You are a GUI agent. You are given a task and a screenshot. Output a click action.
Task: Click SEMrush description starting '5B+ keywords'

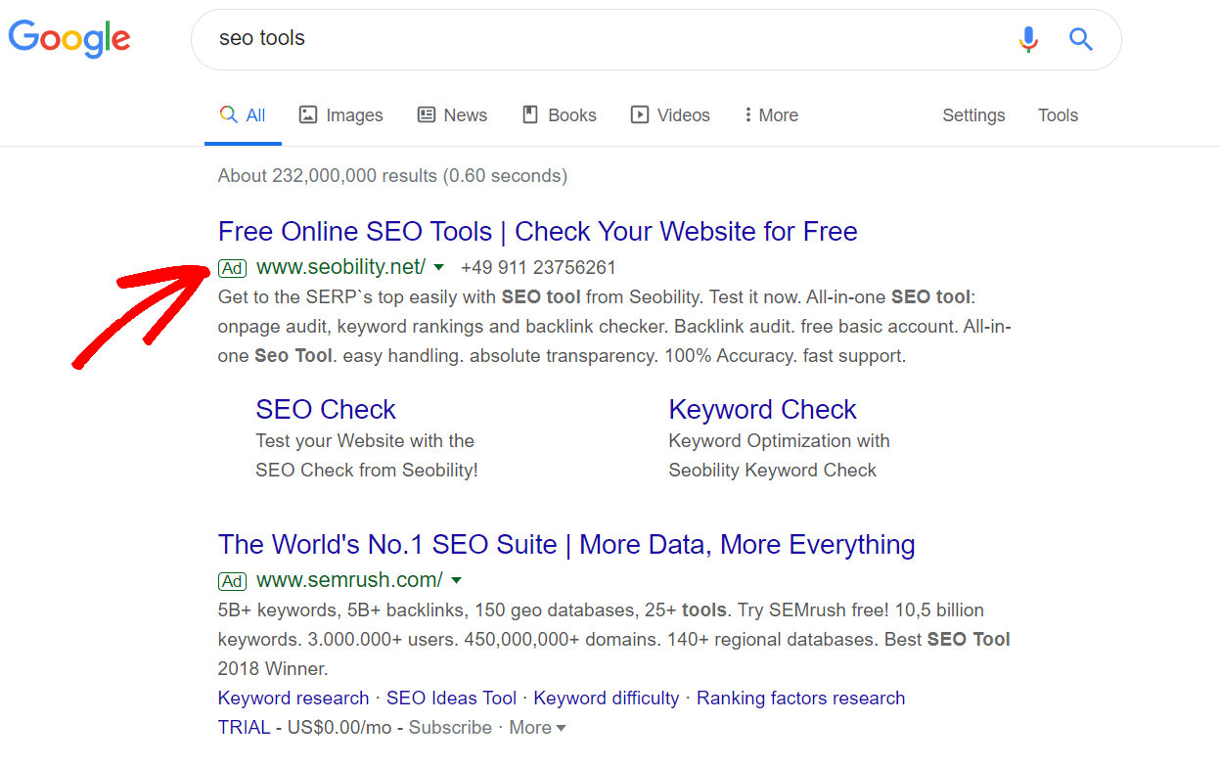click(x=614, y=640)
